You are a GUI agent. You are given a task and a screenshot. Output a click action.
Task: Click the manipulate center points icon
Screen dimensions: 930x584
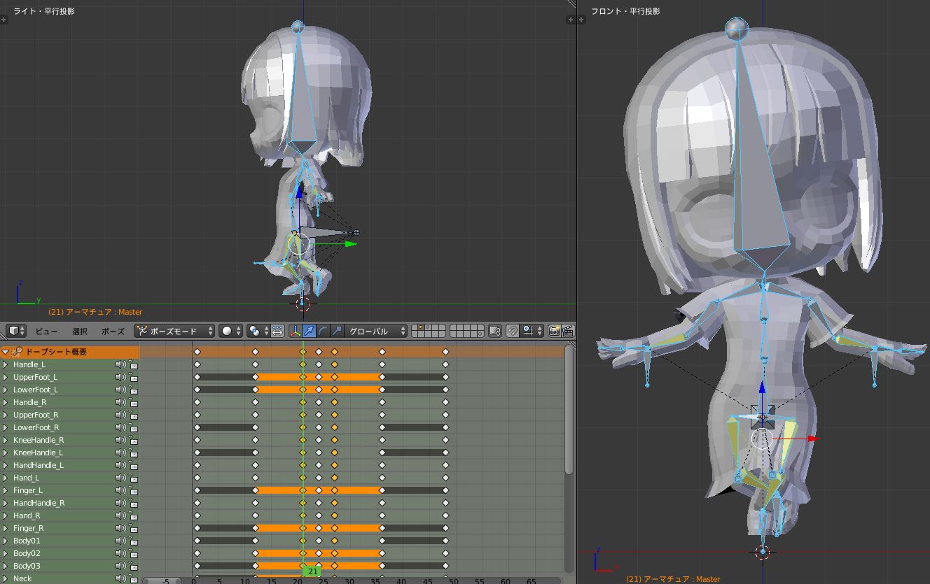277,331
